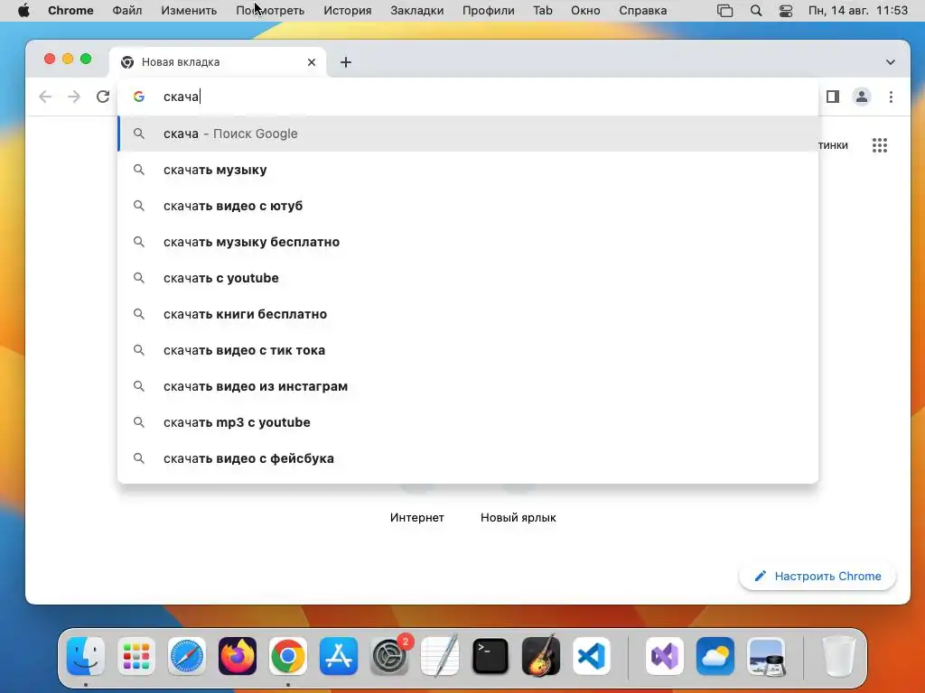Choose suggestion 'скачать mp3 с youtube'
925x693 pixels.
[468, 422]
